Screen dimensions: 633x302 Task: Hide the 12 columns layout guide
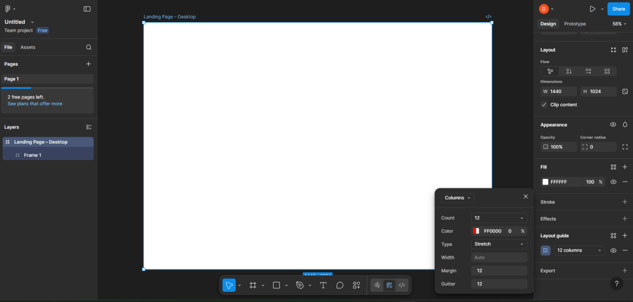point(613,250)
